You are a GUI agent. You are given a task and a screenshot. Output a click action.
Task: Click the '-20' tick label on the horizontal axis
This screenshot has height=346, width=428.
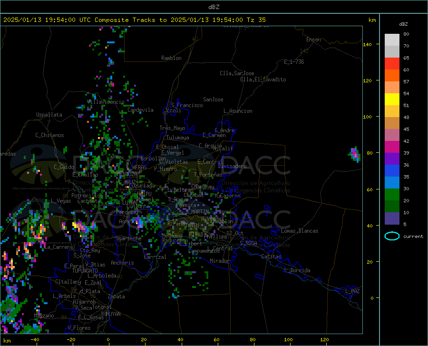click(x=71, y=339)
